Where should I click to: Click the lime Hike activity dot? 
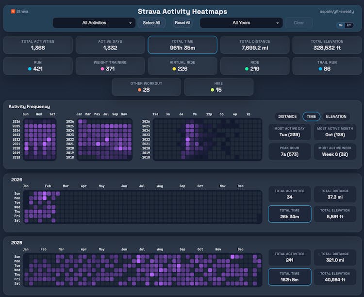pyautogui.click(x=212, y=90)
